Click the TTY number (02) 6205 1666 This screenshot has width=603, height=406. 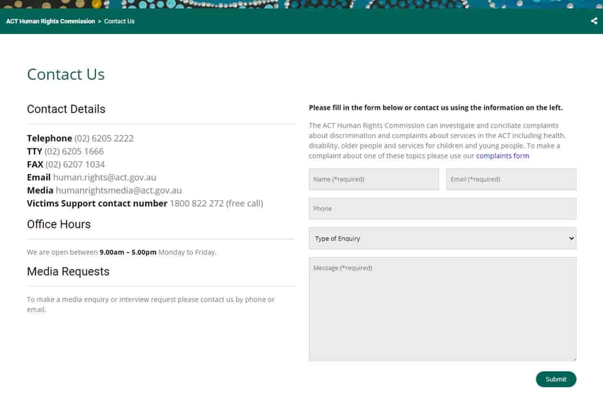click(74, 151)
